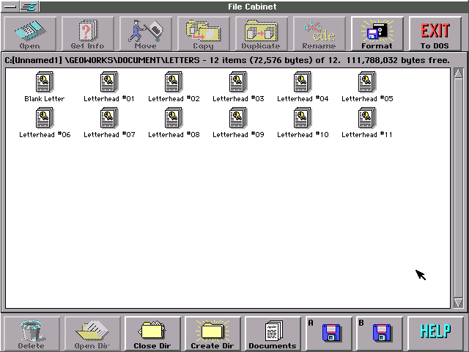Screen dimensions: 469x352
Task: Select the Letterhead #09 document icon
Action: tap(238, 118)
